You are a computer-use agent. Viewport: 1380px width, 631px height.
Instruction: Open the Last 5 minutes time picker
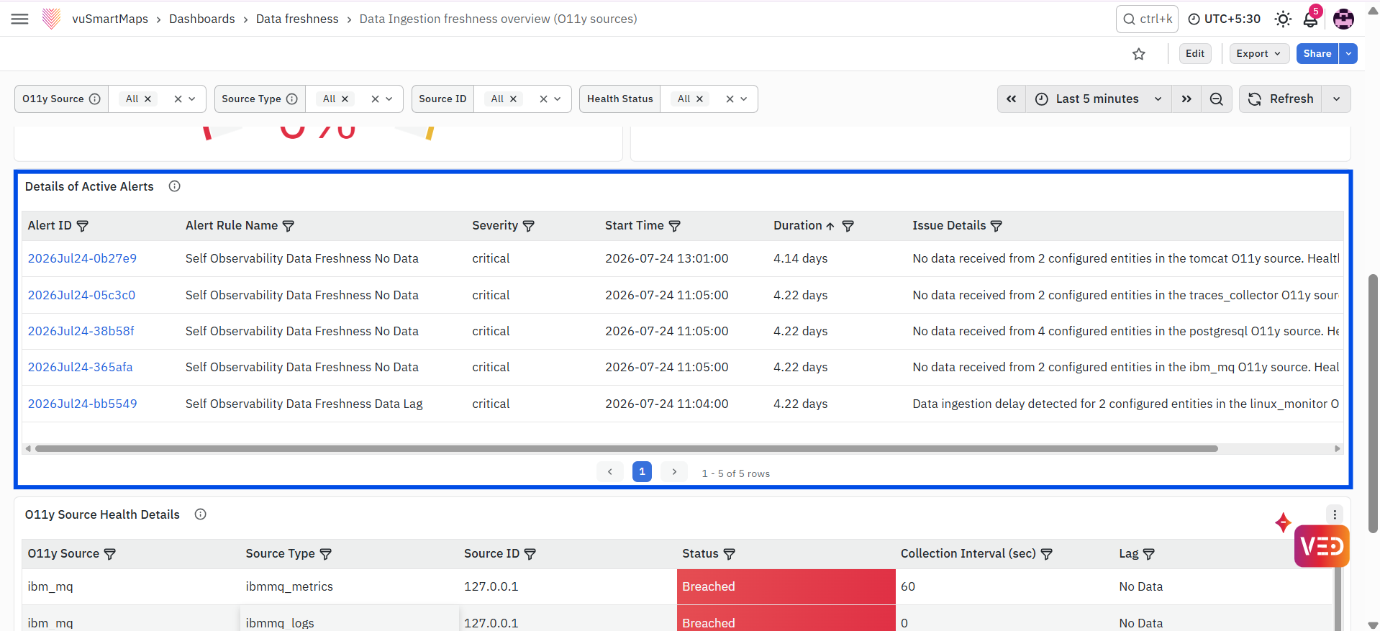(1098, 99)
